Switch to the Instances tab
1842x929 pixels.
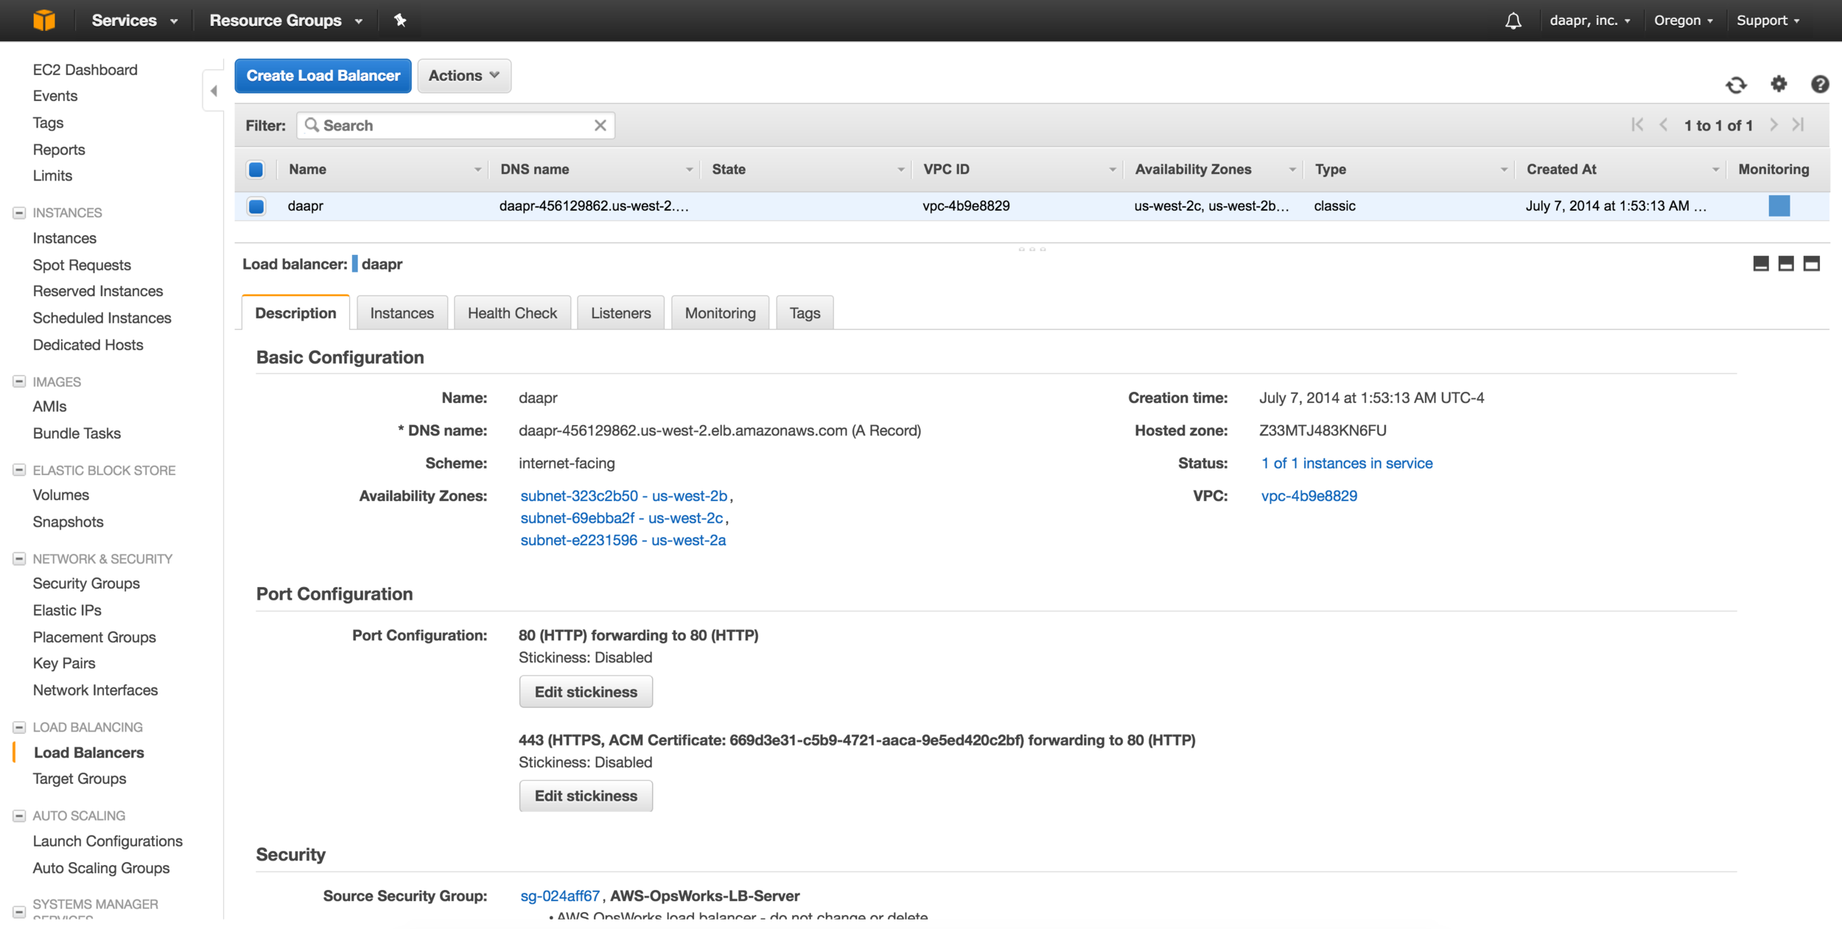(x=402, y=313)
